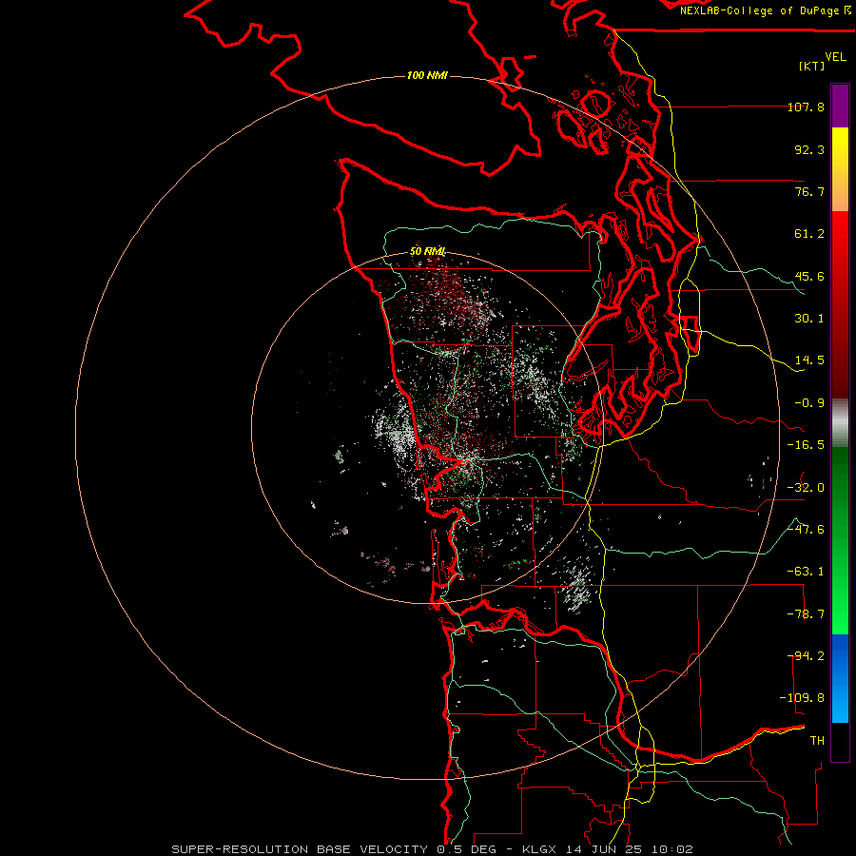
Task: Click the 107.8 legend value
Action: coord(806,107)
